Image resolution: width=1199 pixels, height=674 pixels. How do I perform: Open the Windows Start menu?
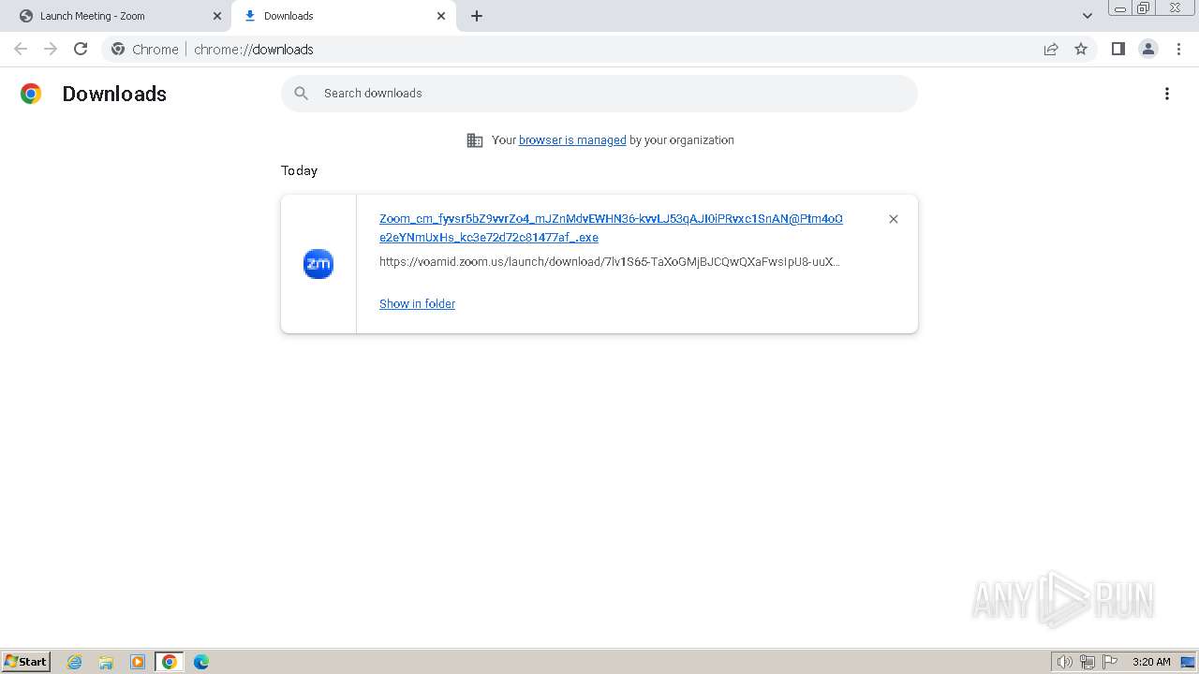25,662
